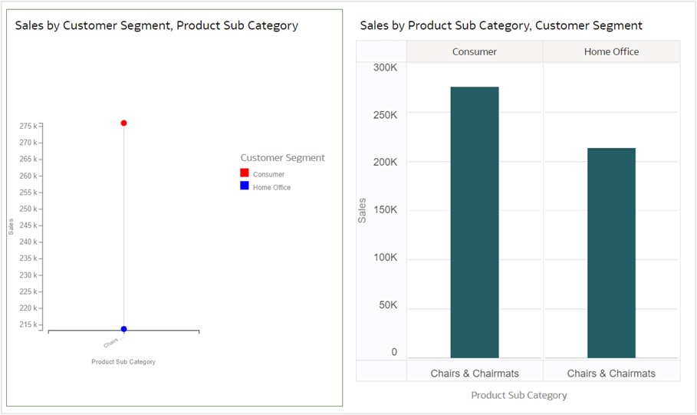Click the Home Office column header
The height and width of the screenshot is (415, 697).
coord(611,52)
